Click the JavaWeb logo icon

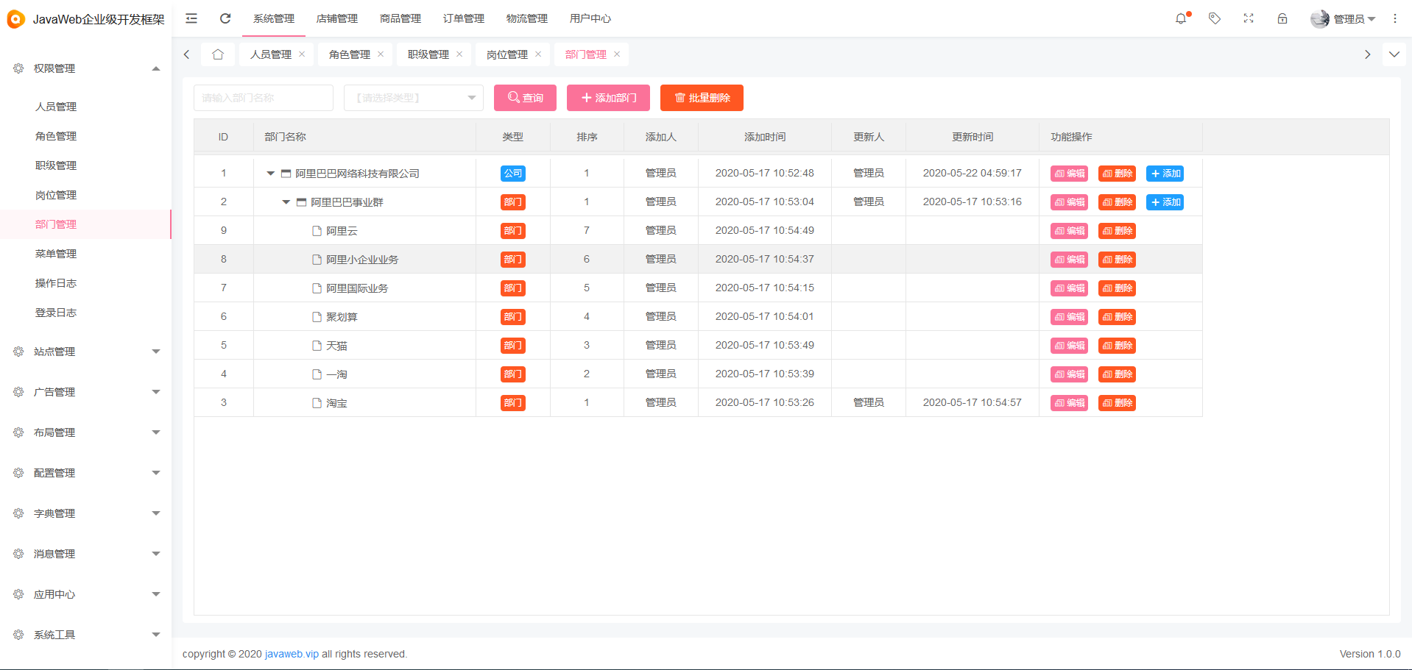[15, 18]
